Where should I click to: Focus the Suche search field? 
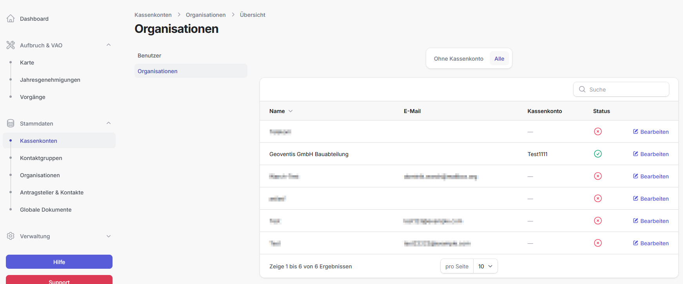pyautogui.click(x=621, y=89)
